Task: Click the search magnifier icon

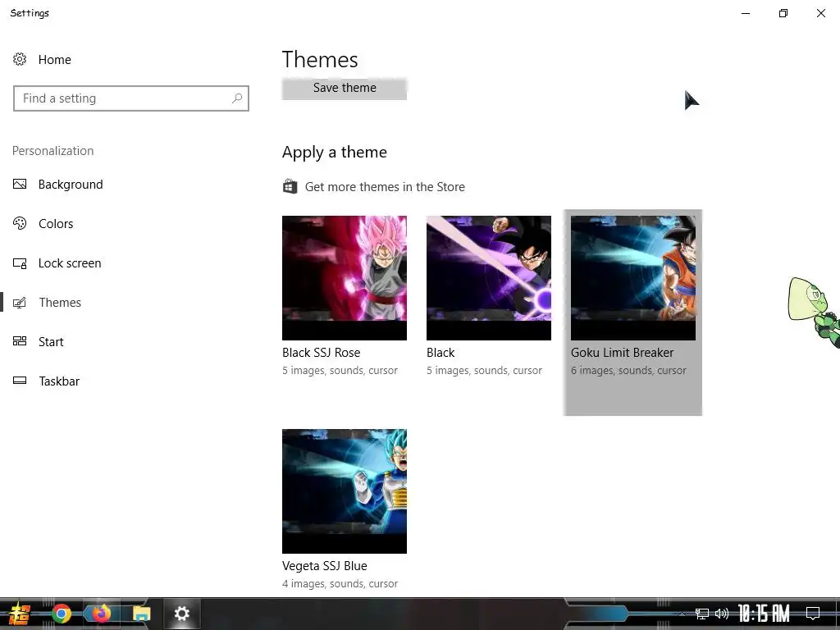Action: coord(237,98)
